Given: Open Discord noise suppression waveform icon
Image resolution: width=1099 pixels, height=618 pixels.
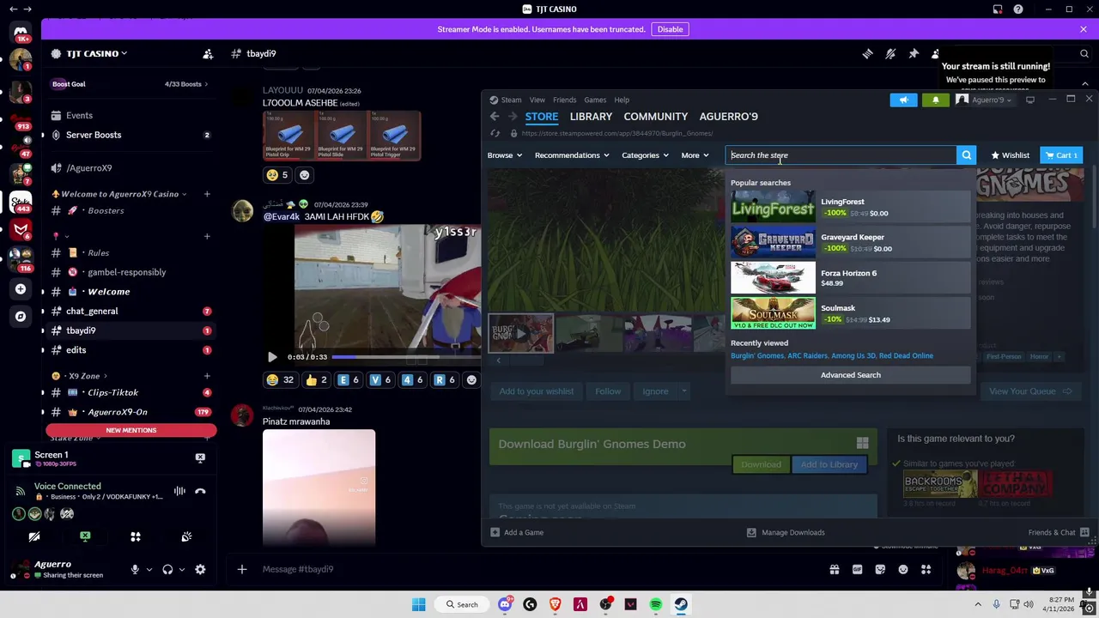Looking at the screenshot, I should click(x=179, y=491).
